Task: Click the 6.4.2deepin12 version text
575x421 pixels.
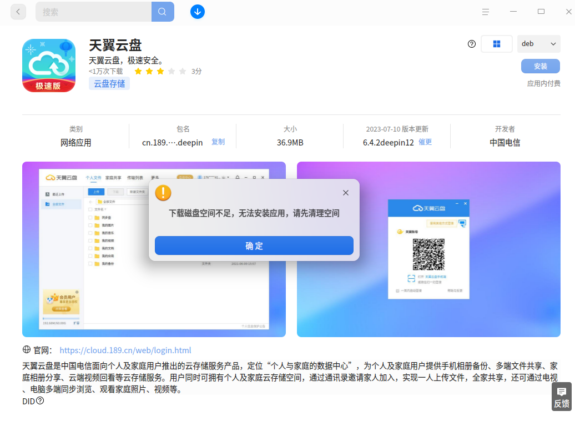Action: [x=389, y=142]
